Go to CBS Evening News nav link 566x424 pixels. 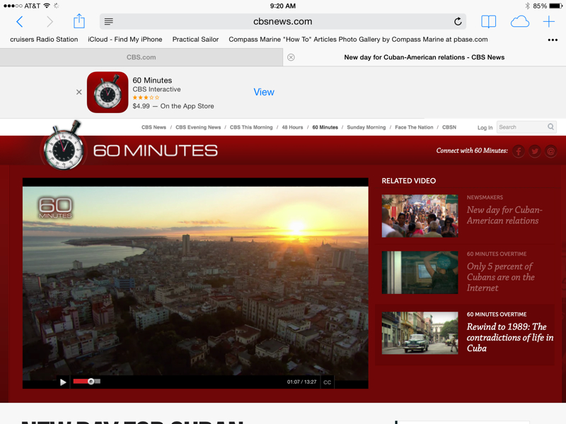click(x=198, y=127)
